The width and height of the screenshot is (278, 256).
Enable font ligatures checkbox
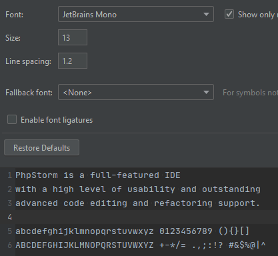click(x=12, y=119)
